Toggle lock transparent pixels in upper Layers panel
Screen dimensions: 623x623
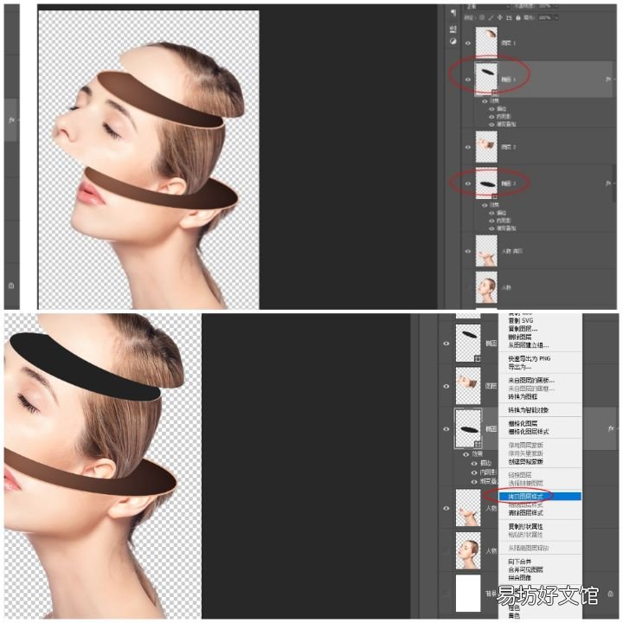click(482, 18)
